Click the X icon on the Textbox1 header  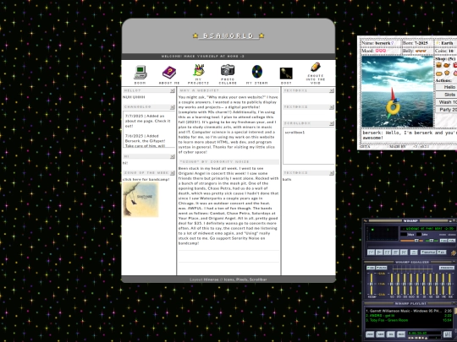(x=332, y=90)
